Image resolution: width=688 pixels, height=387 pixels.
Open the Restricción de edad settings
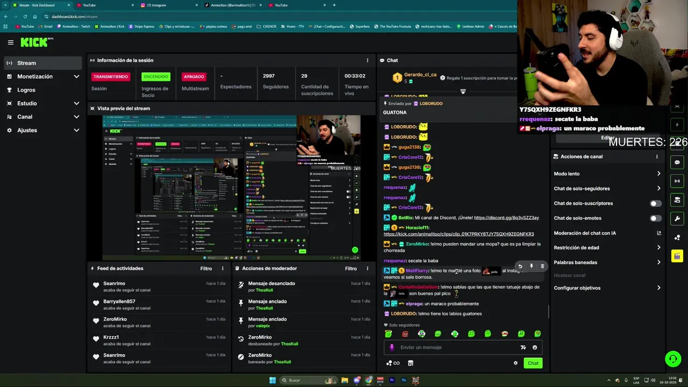pos(607,248)
